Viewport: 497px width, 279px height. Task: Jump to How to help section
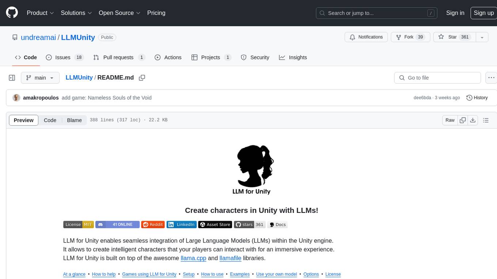tap(104, 274)
